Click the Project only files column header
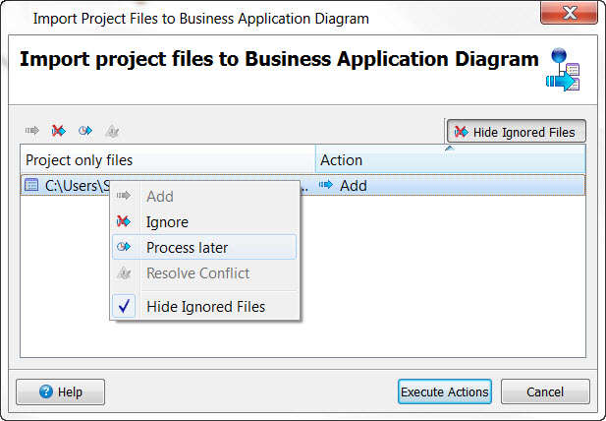This screenshot has height=421, width=606. tap(167, 160)
